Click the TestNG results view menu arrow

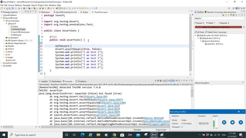coord(239,15)
